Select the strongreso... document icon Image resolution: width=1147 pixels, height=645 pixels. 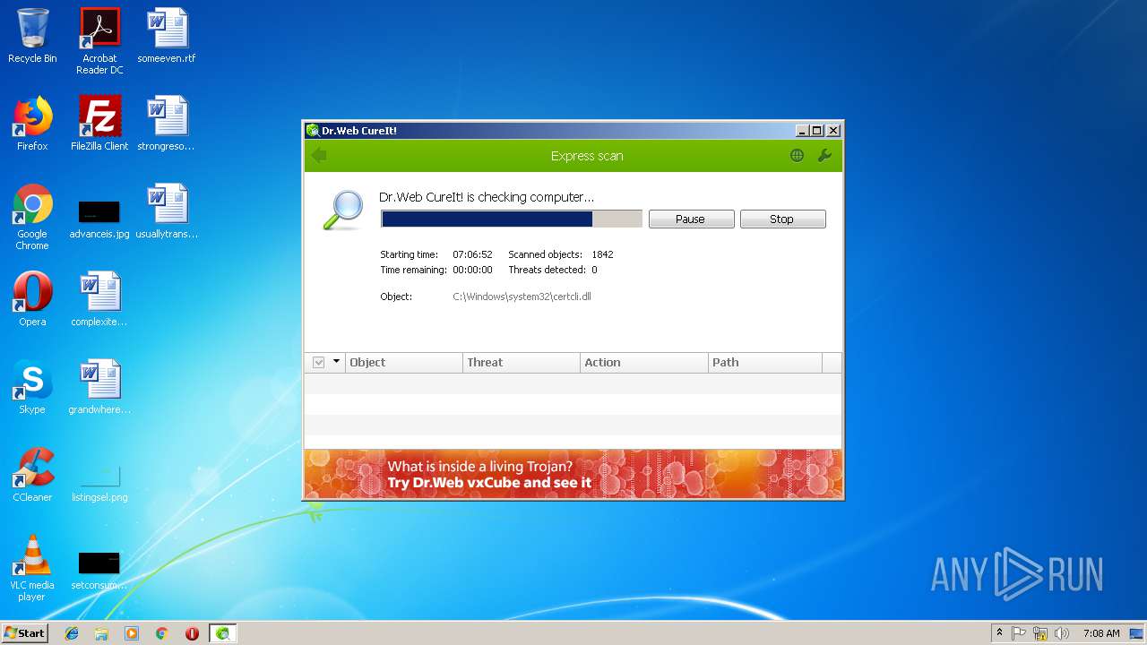(x=167, y=124)
